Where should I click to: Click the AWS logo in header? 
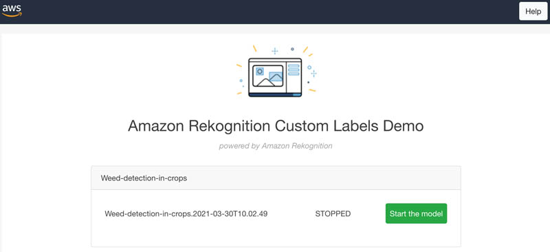(x=12, y=10)
